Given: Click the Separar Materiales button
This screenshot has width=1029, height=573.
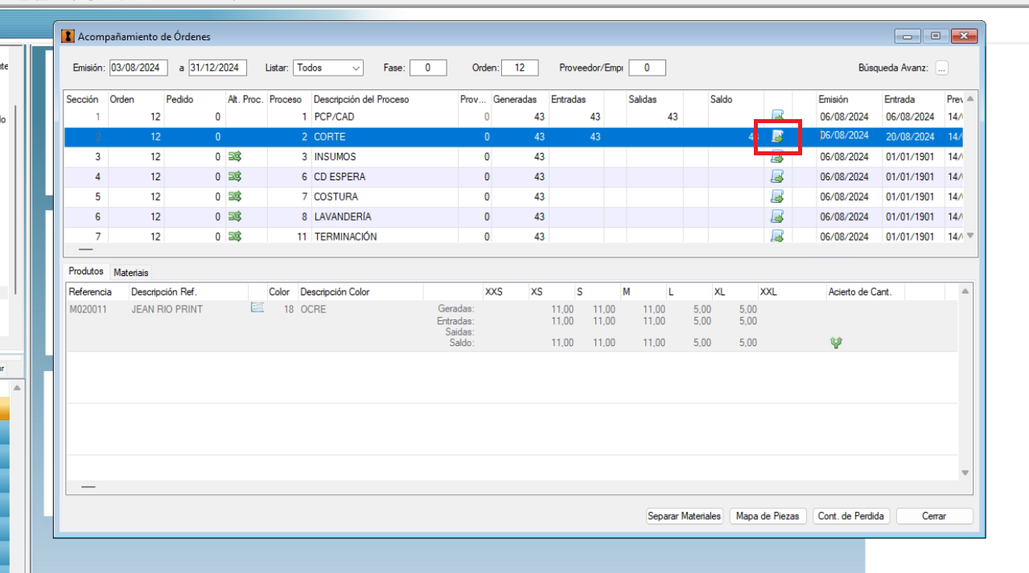Looking at the screenshot, I should pos(685,516).
